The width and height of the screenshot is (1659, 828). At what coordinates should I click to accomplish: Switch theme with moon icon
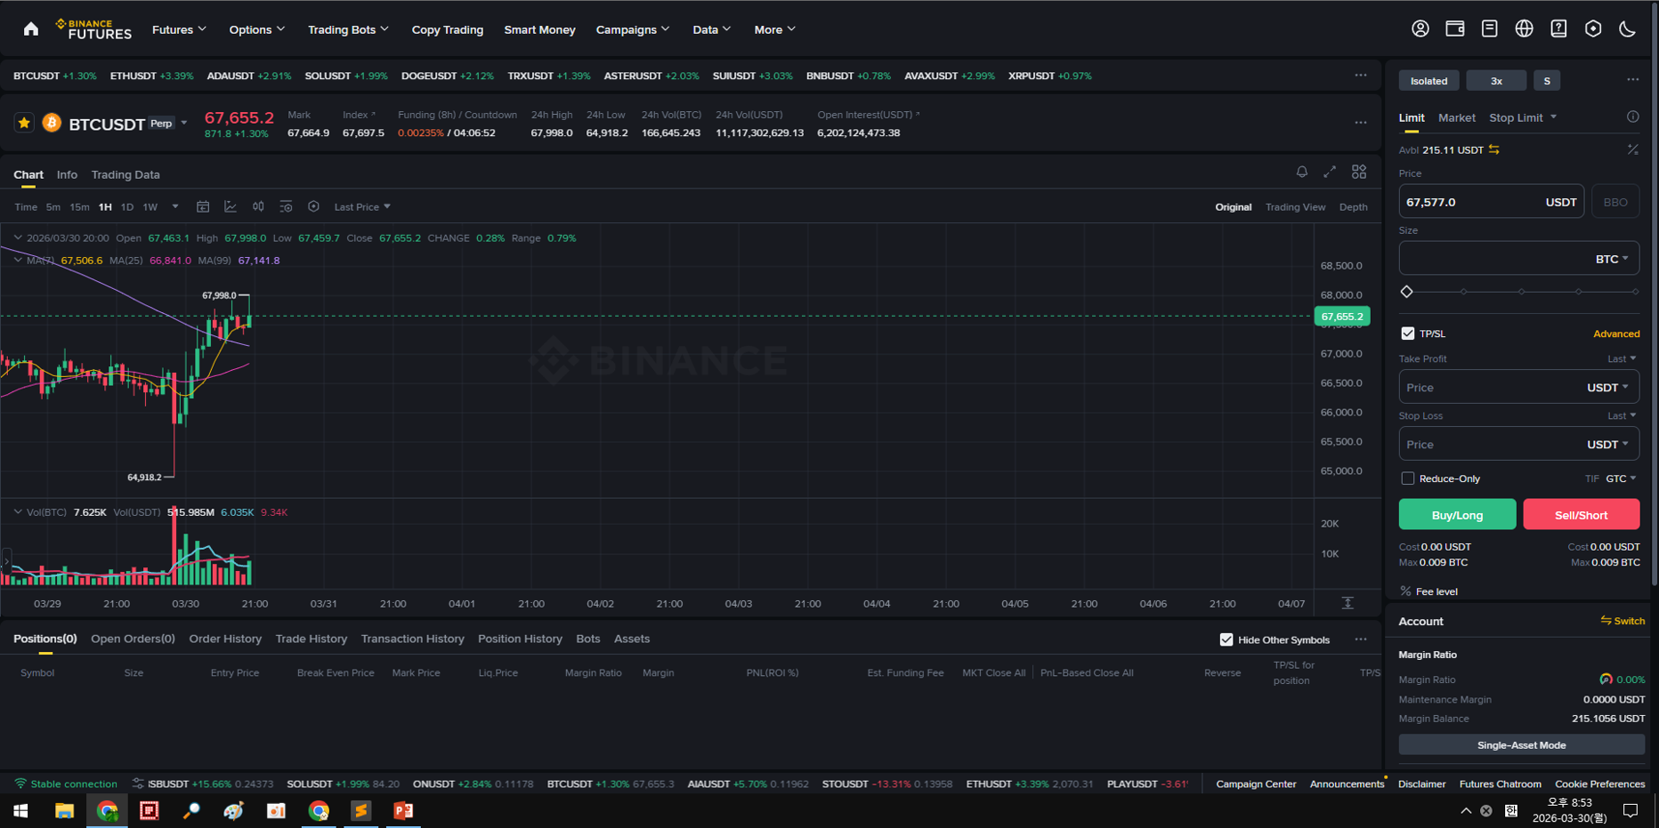1628,28
